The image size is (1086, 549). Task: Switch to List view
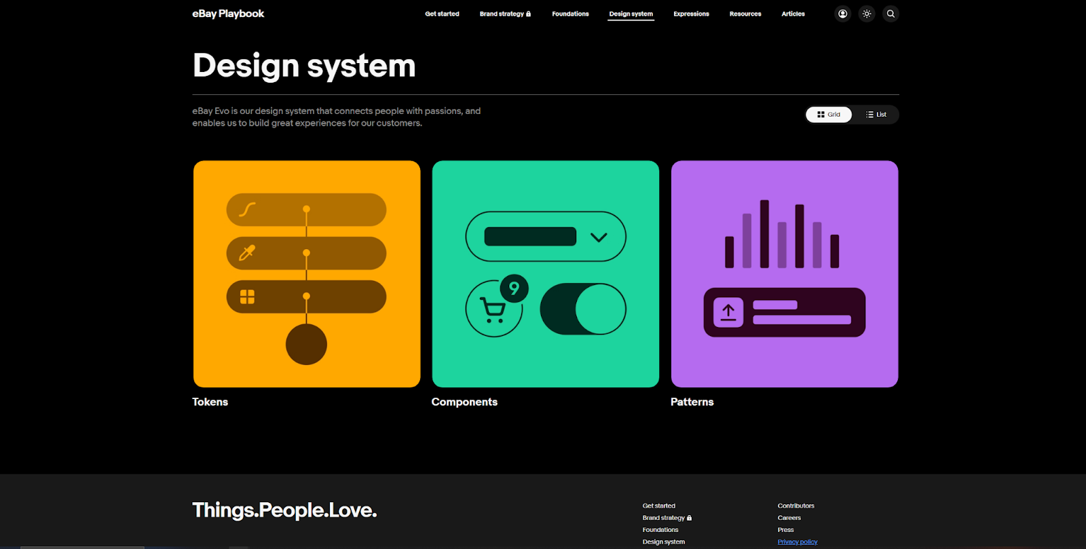[x=876, y=115]
